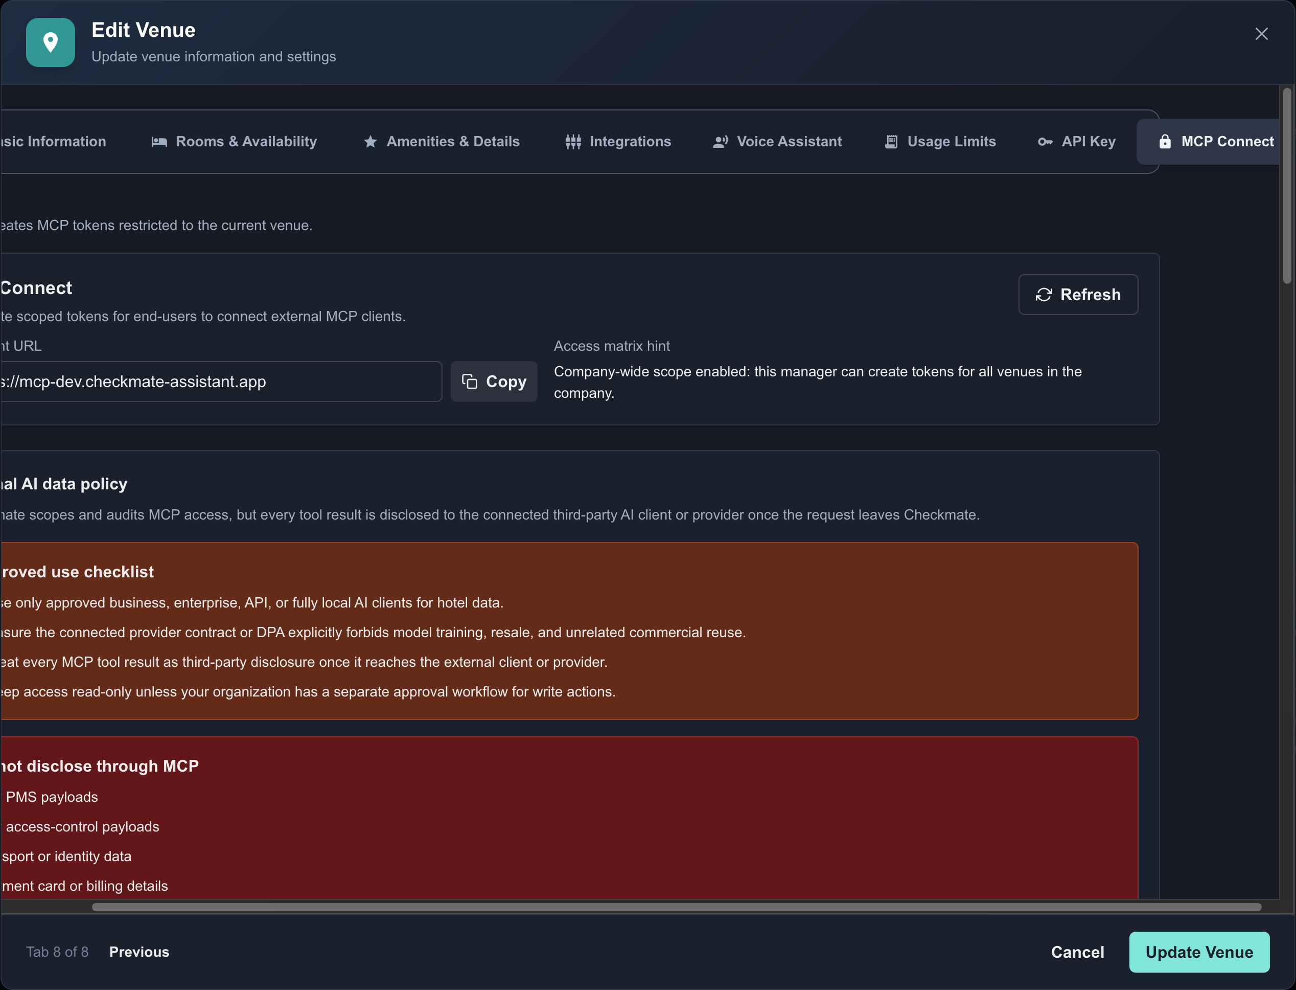Screen dimensions: 1296x990
Task: Go to Previous tab
Action: click(140, 952)
